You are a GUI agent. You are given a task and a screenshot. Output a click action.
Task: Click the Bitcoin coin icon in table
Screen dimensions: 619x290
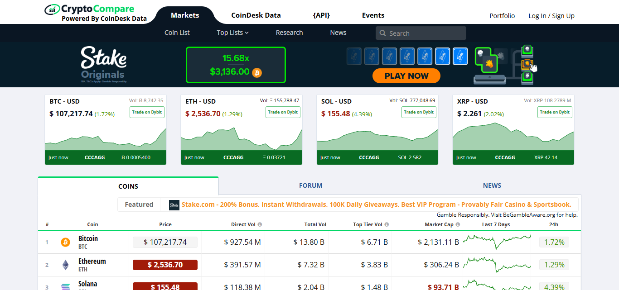pyautogui.click(x=66, y=242)
